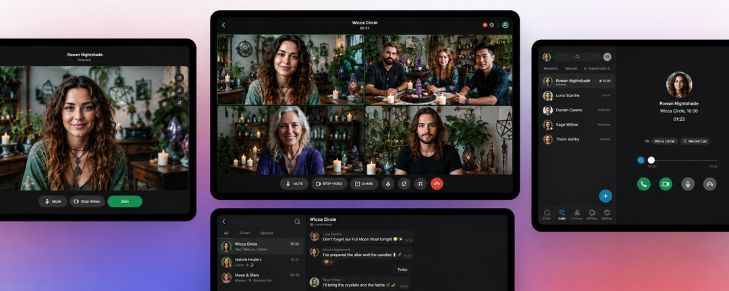Select the Direct chats tab
Image resolution: width=729 pixels, height=291 pixels.
(245, 233)
